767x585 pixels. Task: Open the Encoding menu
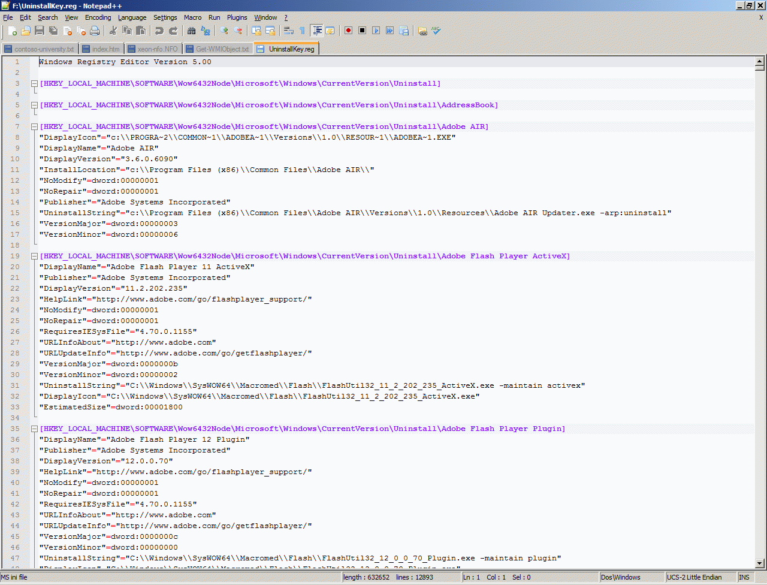[98, 17]
